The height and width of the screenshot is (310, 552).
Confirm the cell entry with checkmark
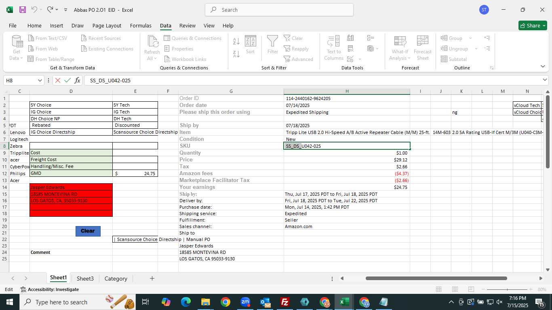click(x=67, y=80)
